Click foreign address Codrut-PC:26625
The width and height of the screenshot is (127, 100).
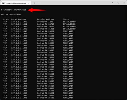pyautogui.click(x=46, y=81)
